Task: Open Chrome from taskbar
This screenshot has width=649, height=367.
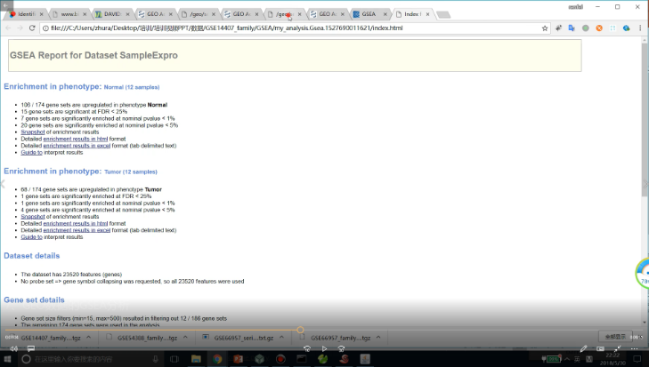Action: point(217,359)
